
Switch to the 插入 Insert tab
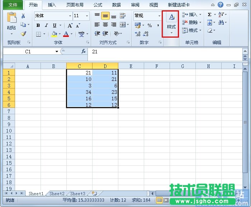click(x=52, y=5)
